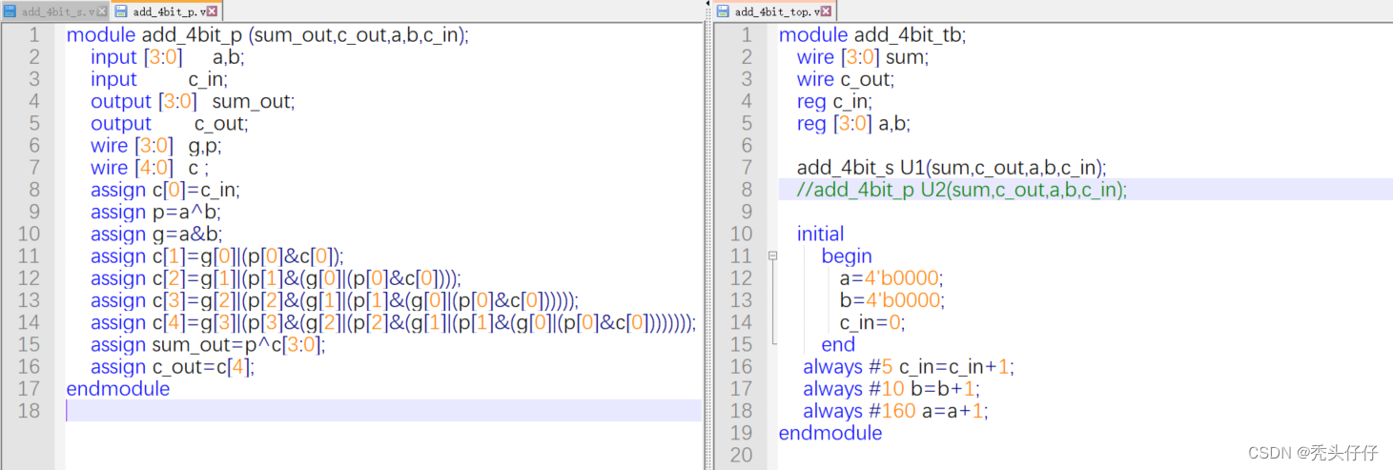Screen dimensions: 1393x470
Task: Click save-state icon on add_4bit_s.v tab
Action: (x=11, y=11)
